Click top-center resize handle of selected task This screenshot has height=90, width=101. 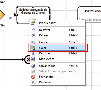(33, 7)
